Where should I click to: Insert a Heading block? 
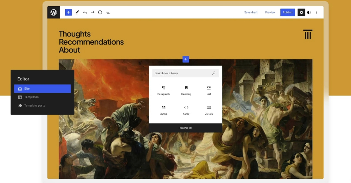tap(186, 90)
